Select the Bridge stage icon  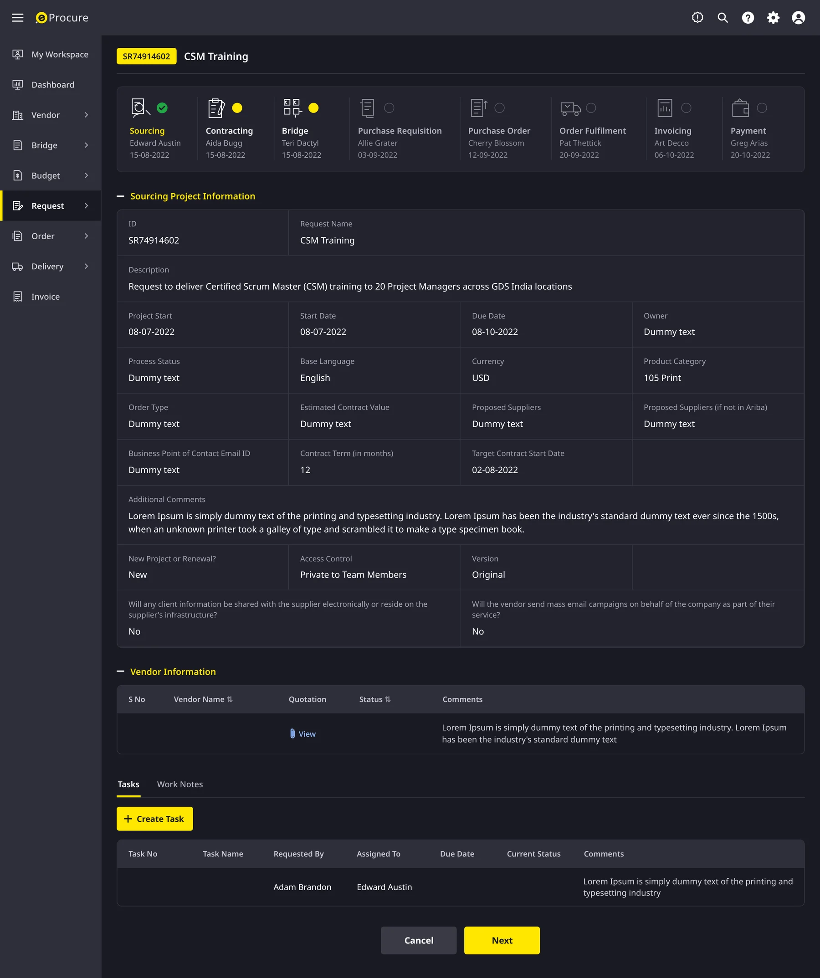pyautogui.click(x=292, y=108)
